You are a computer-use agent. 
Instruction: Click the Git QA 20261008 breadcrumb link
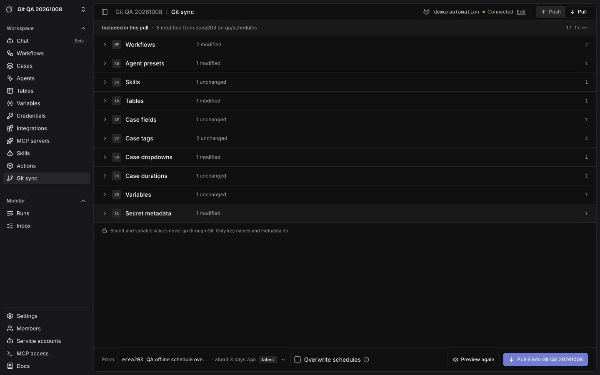[x=139, y=12]
